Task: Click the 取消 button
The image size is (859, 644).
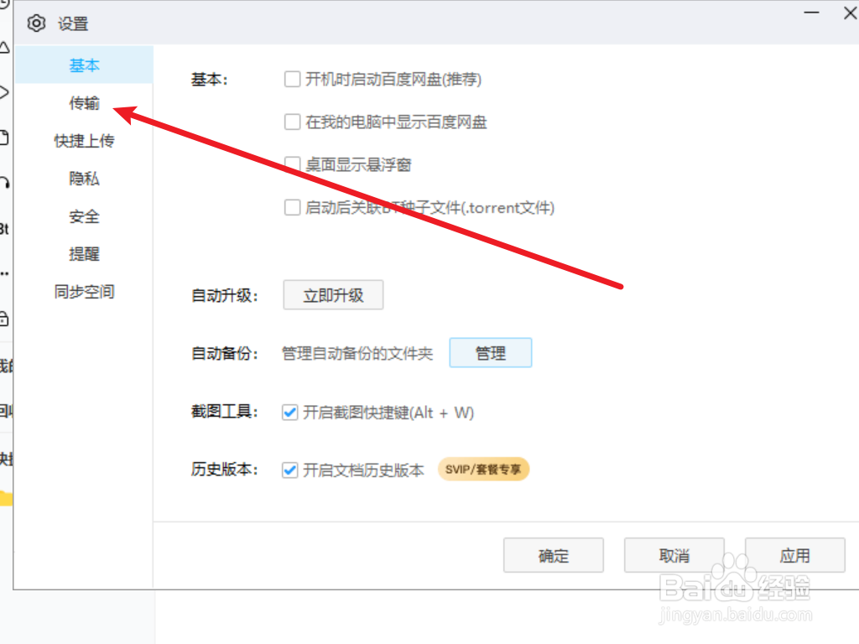Action: 674,555
